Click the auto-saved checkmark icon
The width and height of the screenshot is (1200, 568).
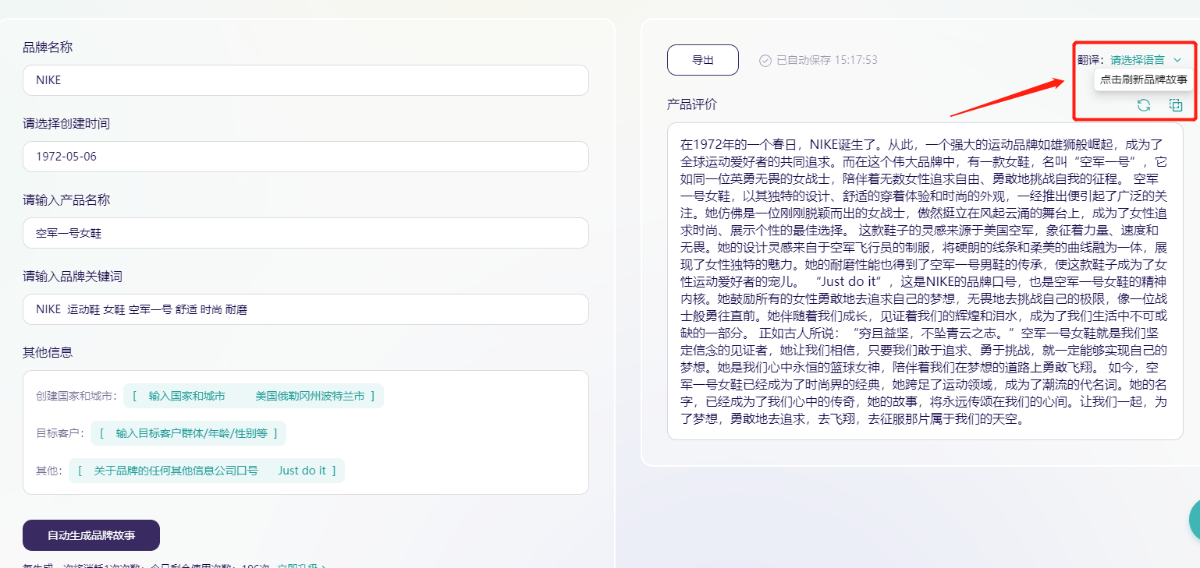765,60
